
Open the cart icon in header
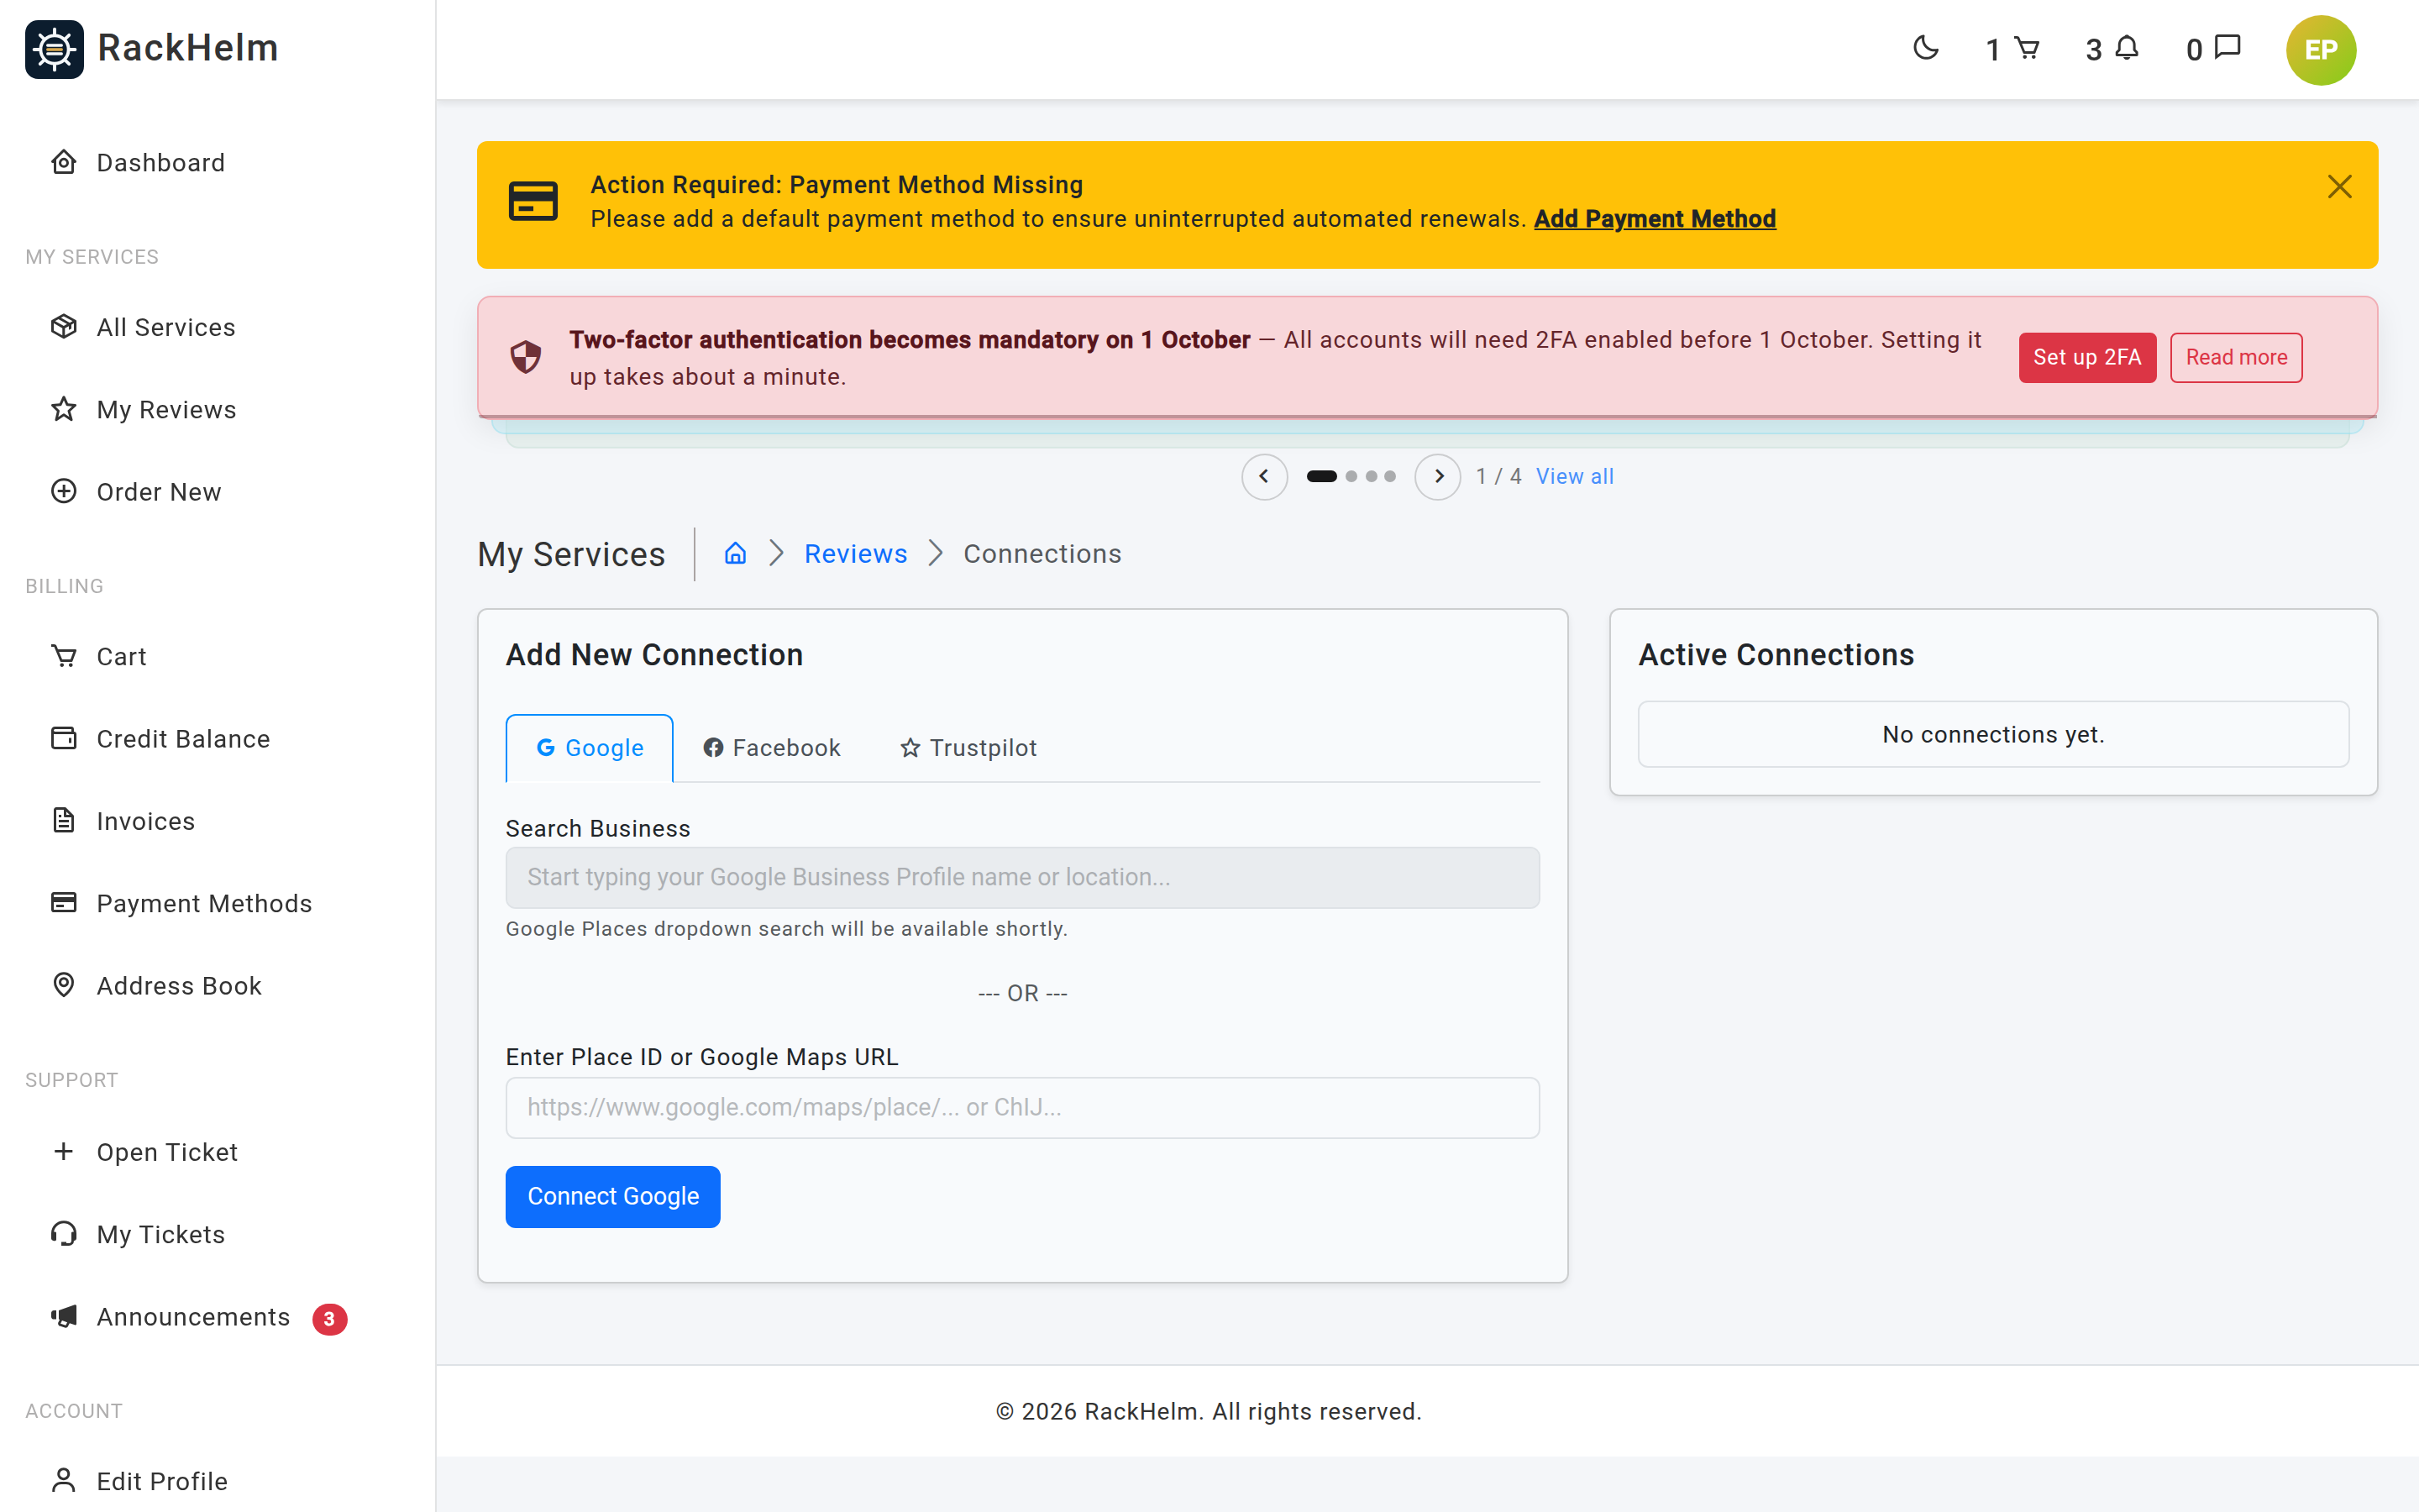2026,48
